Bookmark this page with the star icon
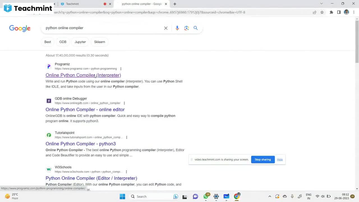 322,12
